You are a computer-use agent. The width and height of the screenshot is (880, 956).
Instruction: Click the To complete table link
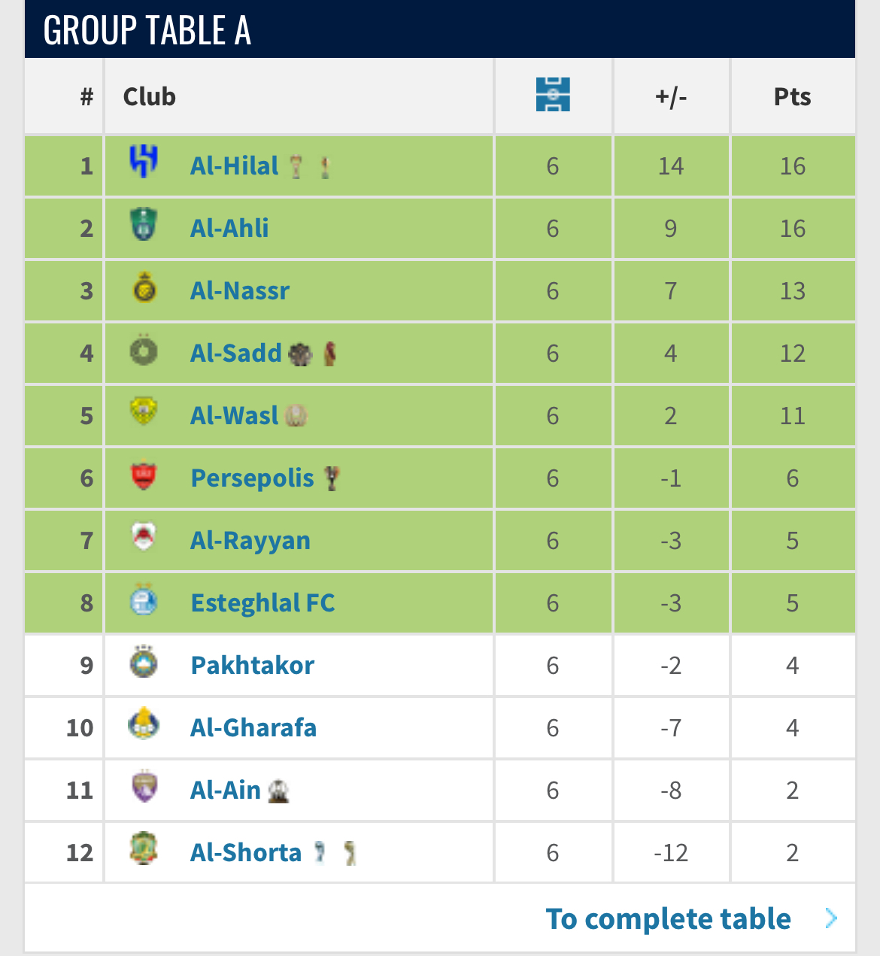click(x=669, y=918)
